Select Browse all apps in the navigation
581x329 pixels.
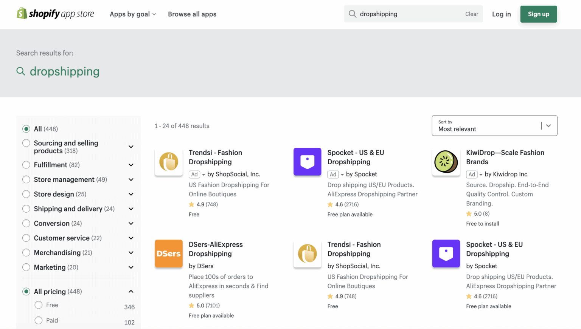tap(192, 14)
